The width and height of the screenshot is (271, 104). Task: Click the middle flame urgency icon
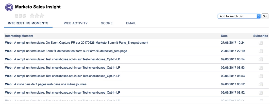(x=20, y=16)
